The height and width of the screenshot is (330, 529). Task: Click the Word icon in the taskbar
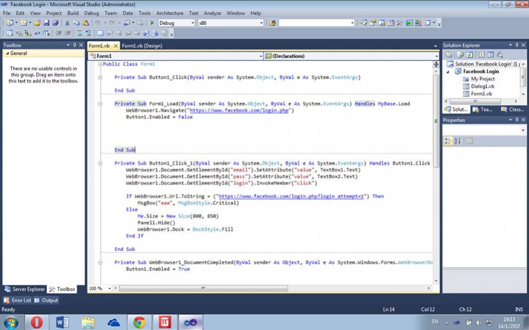click(62, 323)
